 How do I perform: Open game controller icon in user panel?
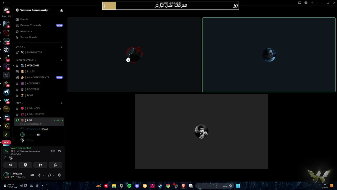32,175
